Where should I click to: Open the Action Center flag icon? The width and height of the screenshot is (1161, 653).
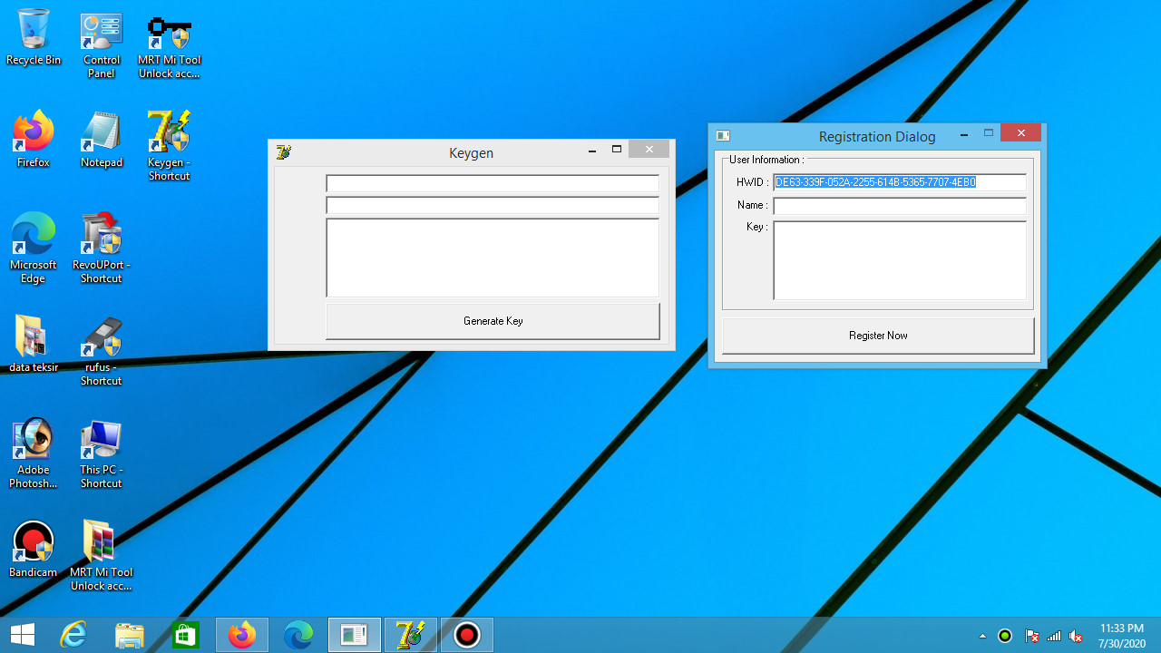click(1031, 636)
